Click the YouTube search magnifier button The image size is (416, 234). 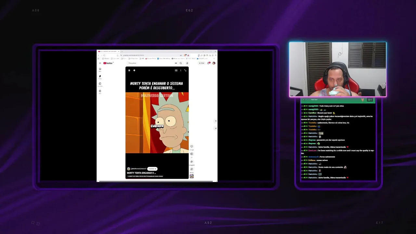click(181, 63)
